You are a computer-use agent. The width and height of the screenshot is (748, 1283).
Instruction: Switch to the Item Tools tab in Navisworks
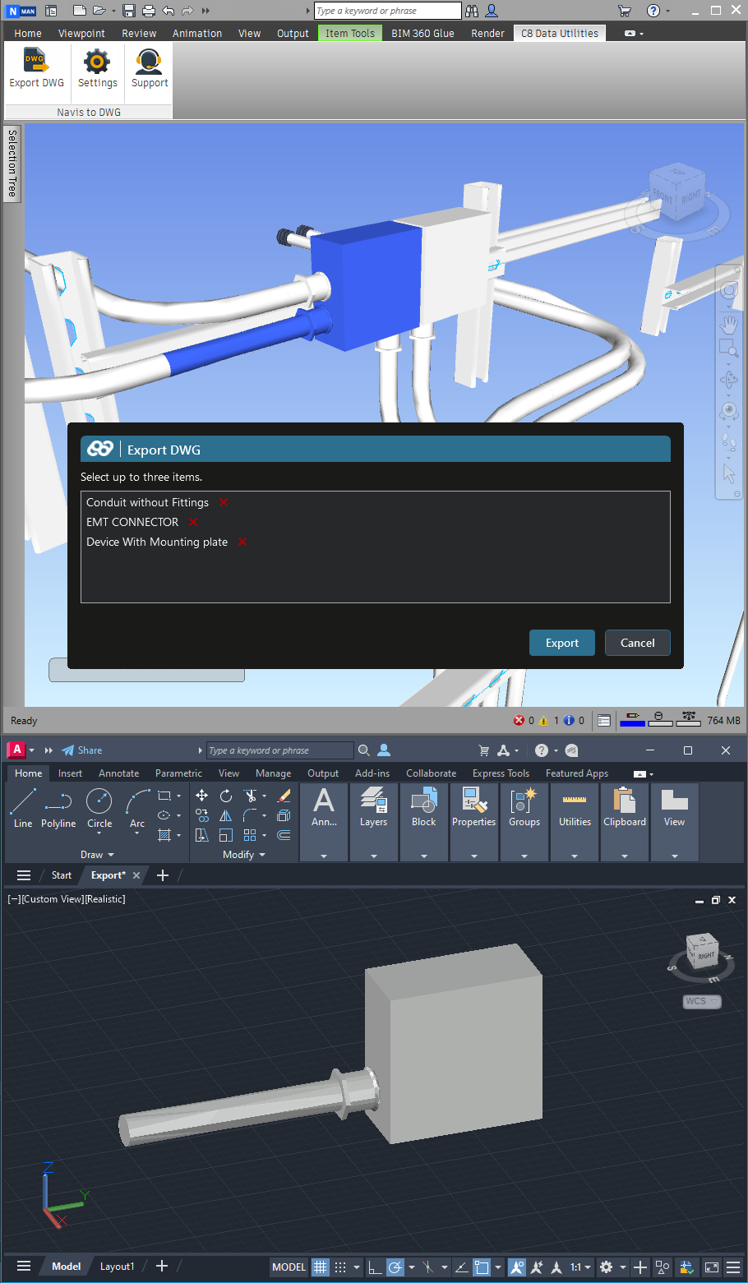[x=349, y=33]
